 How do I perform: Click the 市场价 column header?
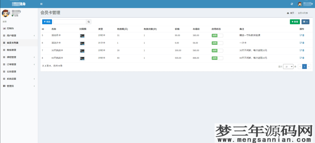pos(196,29)
